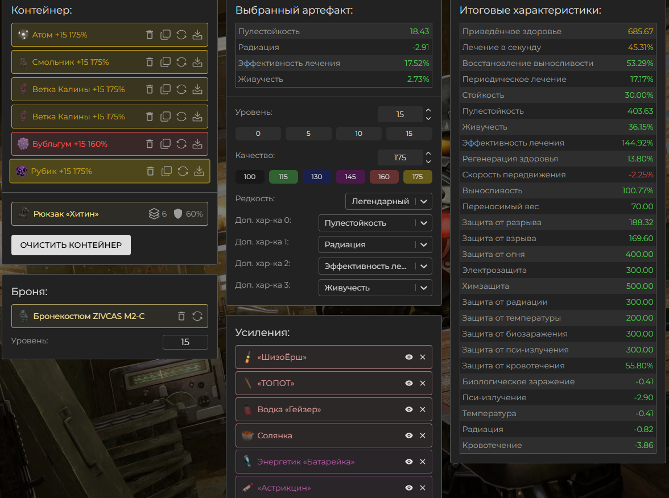Open Доп. хар-ка 3 dropdown (Живучесть)
The image size is (669, 498).
coord(375,288)
